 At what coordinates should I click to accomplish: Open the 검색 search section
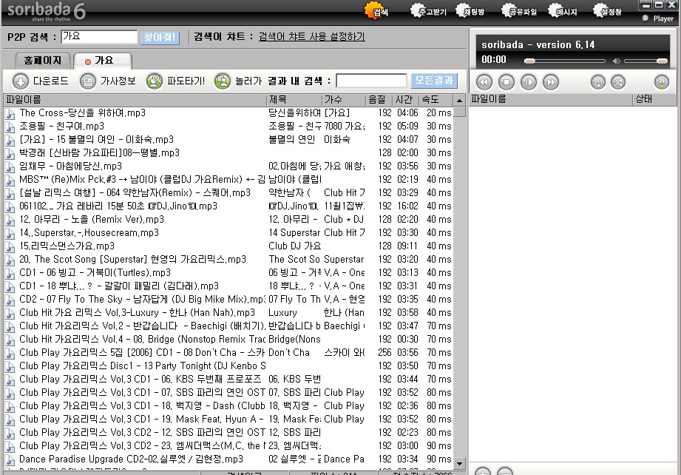click(x=376, y=11)
